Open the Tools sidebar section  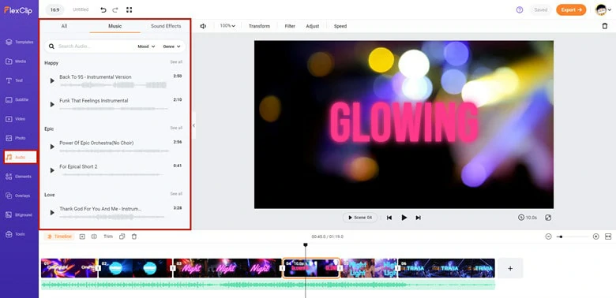point(15,234)
